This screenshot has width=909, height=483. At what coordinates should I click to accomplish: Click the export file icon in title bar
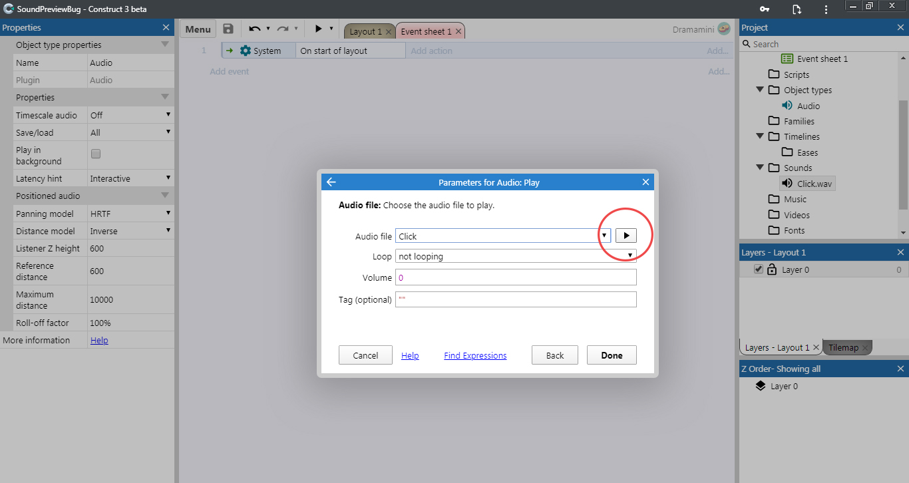(795, 9)
